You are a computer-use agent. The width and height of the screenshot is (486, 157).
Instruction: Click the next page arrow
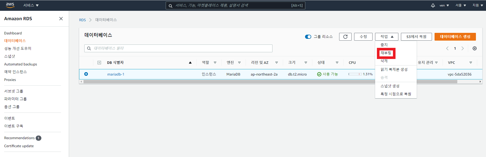click(x=463, y=48)
